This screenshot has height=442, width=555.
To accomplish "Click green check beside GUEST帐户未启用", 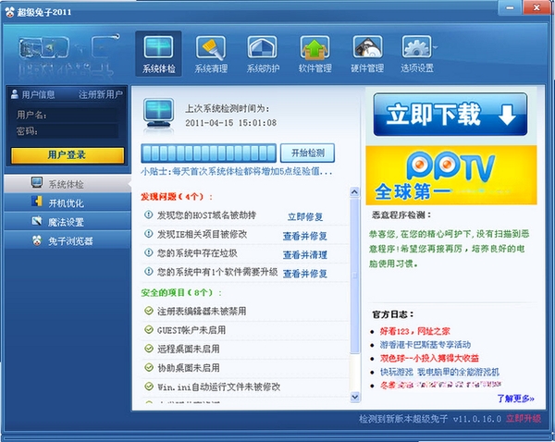I will tap(149, 330).
